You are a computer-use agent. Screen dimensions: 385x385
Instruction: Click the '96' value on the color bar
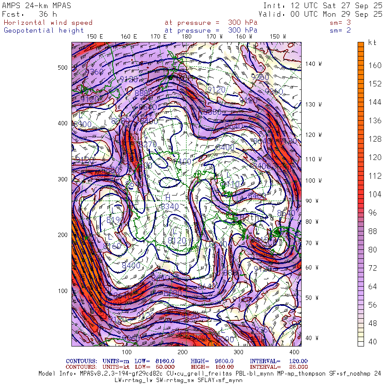373,213
